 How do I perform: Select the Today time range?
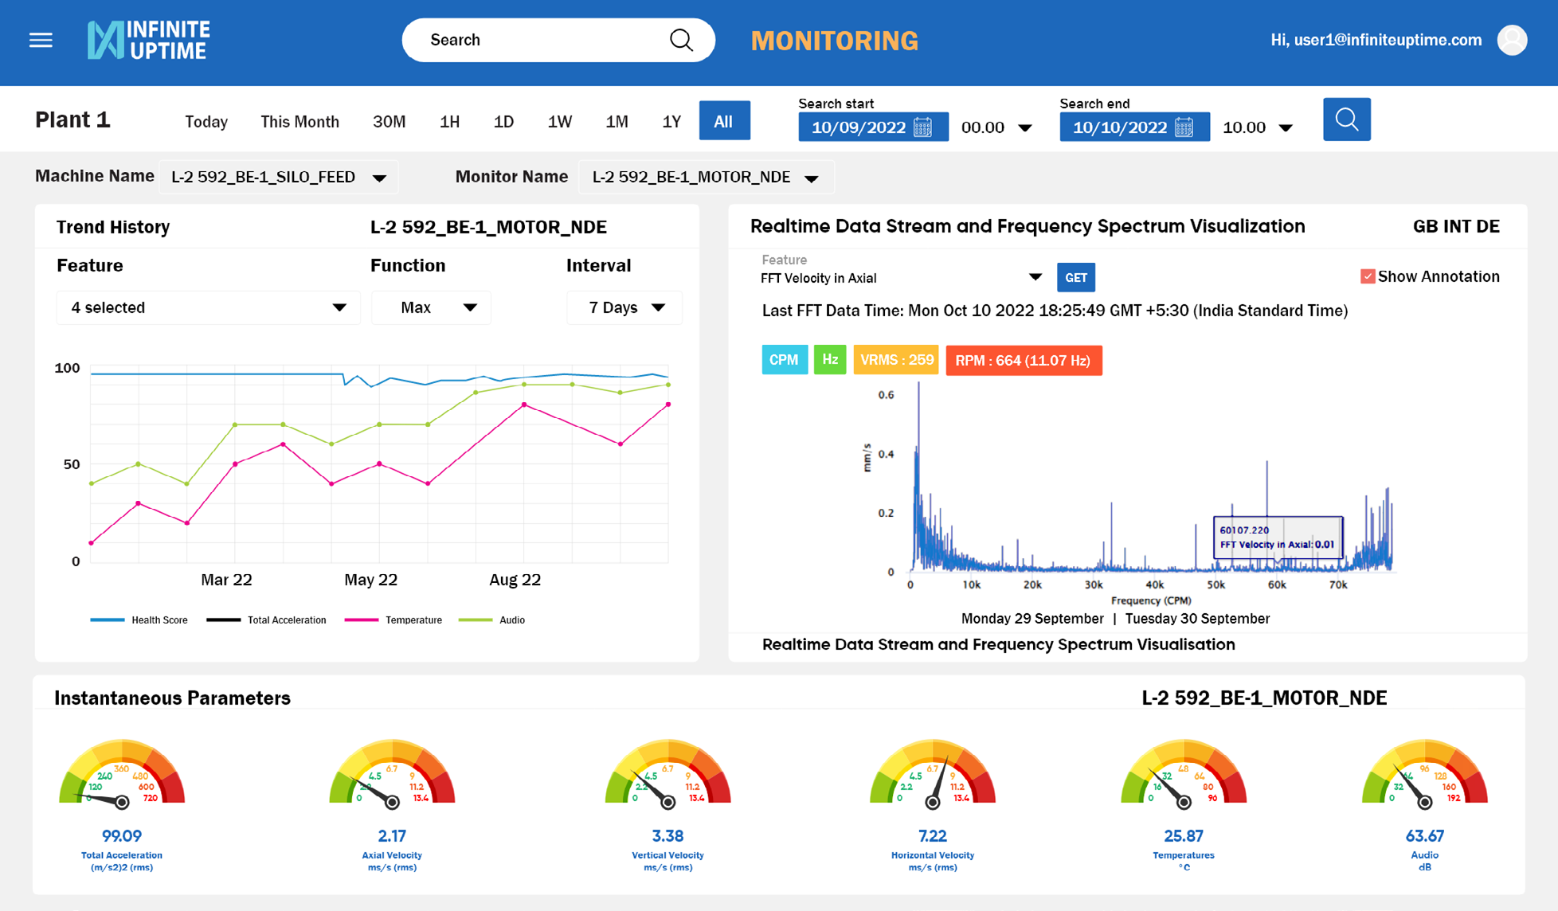[x=206, y=121]
